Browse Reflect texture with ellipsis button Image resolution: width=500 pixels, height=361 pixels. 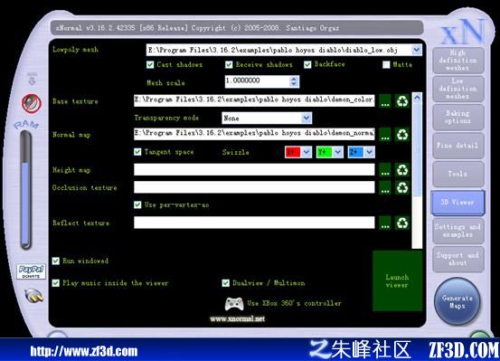385,223
